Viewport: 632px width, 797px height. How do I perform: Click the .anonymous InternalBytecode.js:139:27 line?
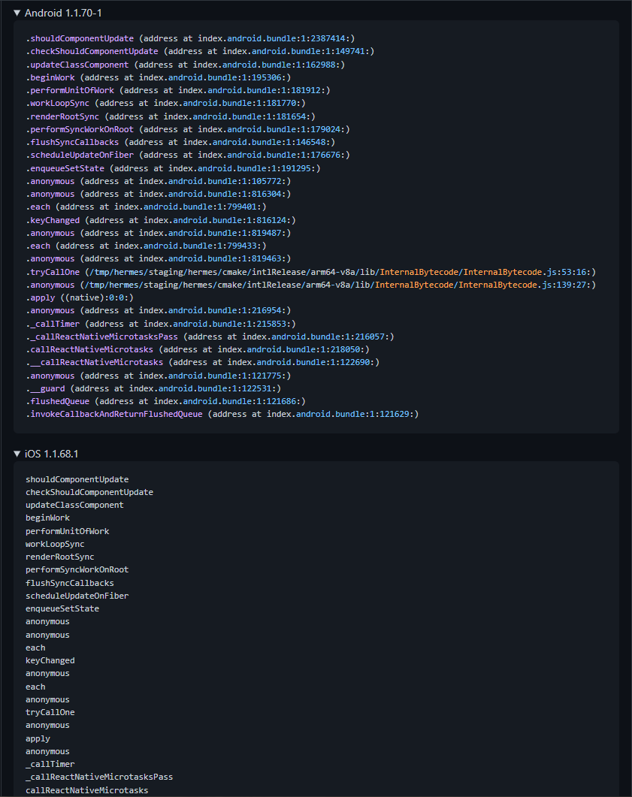(x=311, y=285)
